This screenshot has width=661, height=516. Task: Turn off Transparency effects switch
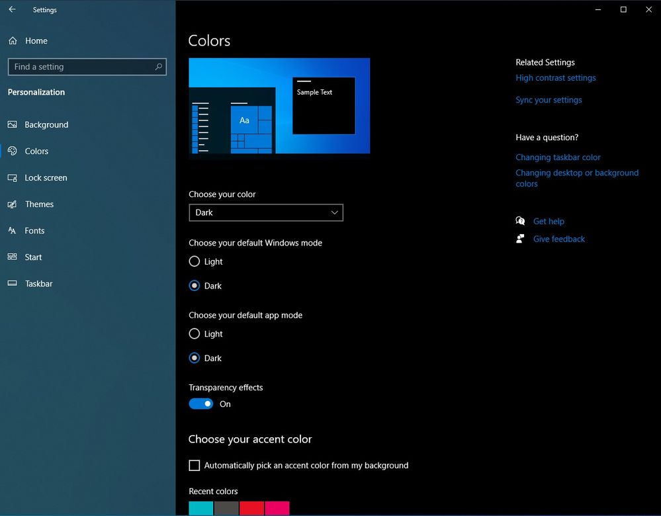point(201,404)
